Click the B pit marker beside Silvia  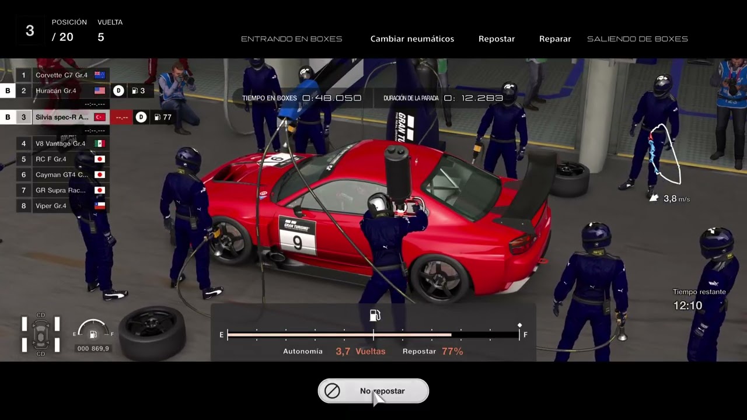tap(8, 117)
